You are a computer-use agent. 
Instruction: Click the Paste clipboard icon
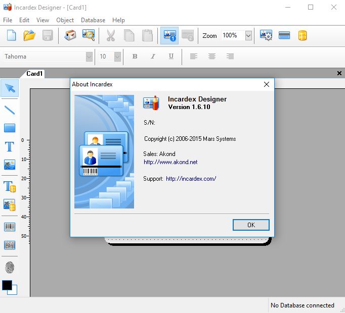tap(147, 35)
